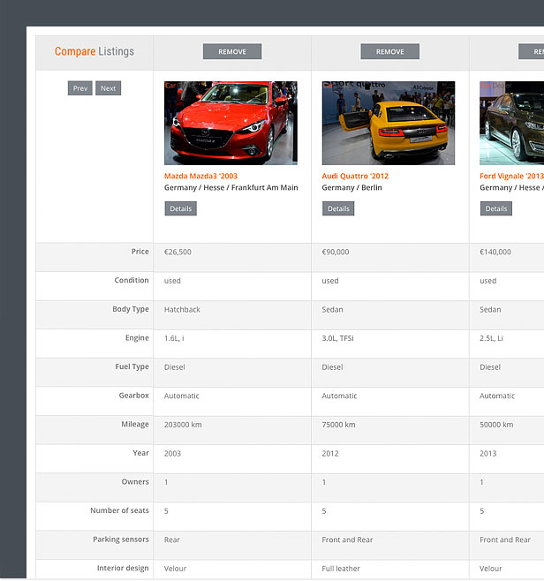Remove the Audi Quattro from comparison
The height and width of the screenshot is (581, 544).
click(x=389, y=52)
